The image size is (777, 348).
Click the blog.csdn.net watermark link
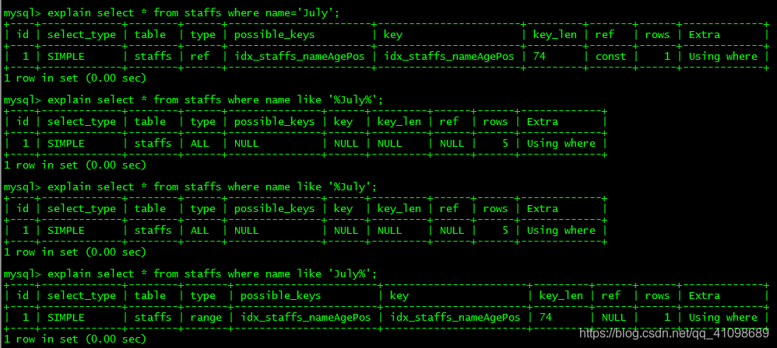(673, 334)
